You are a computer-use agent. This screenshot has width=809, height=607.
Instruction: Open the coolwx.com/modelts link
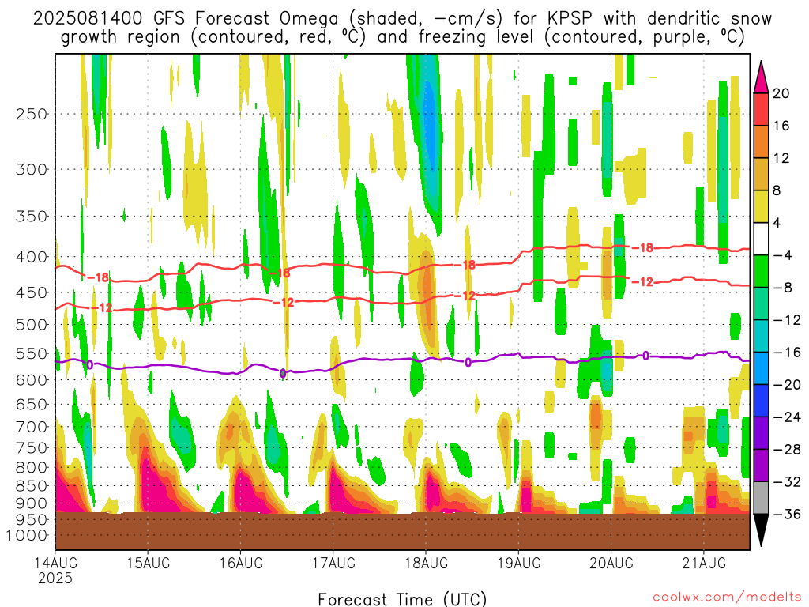727,598
